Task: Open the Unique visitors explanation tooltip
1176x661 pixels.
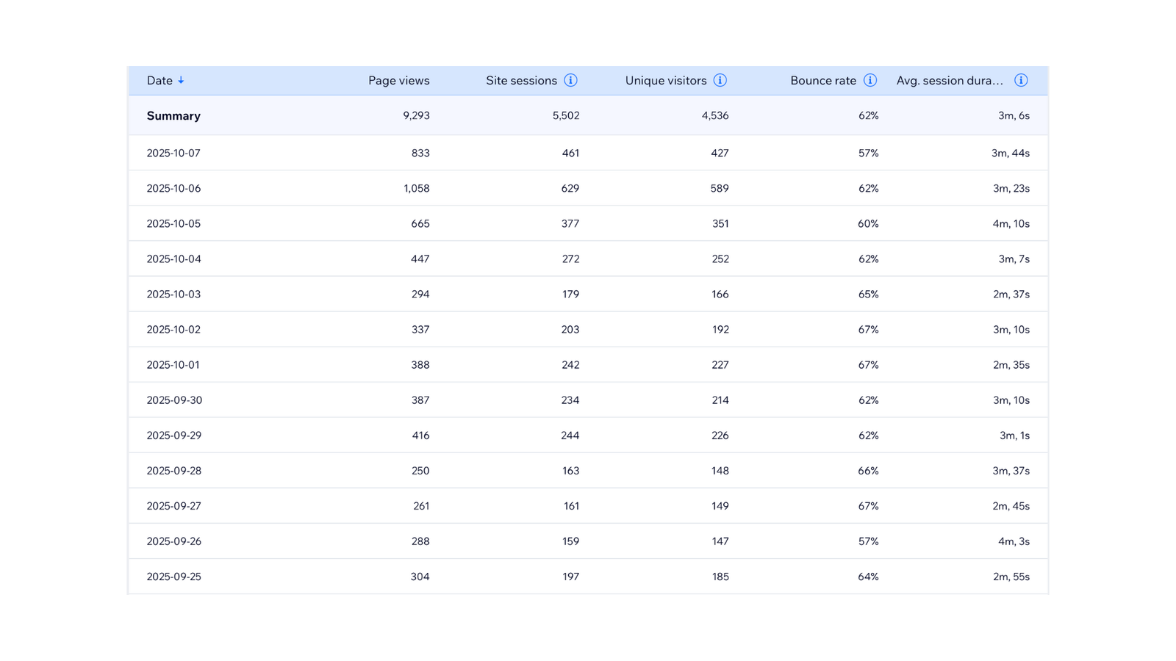Action: click(x=721, y=81)
